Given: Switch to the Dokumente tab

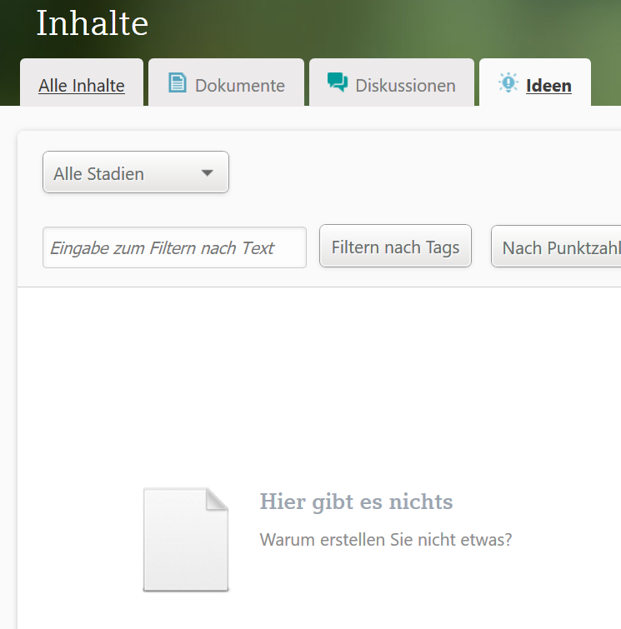Looking at the screenshot, I should coord(227,82).
